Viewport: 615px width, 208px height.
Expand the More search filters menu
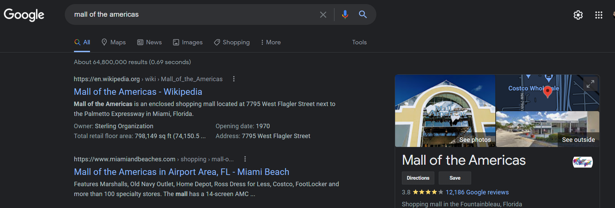[271, 42]
